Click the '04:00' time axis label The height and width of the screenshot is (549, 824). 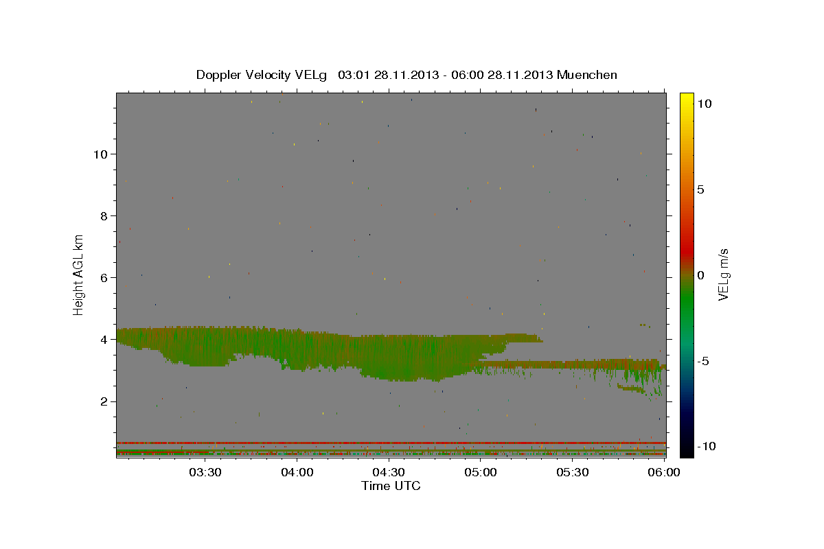coord(297,472)
